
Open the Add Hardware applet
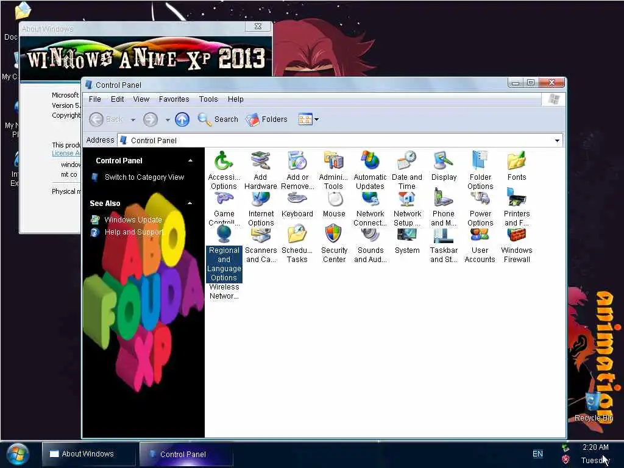pos(260,171)
